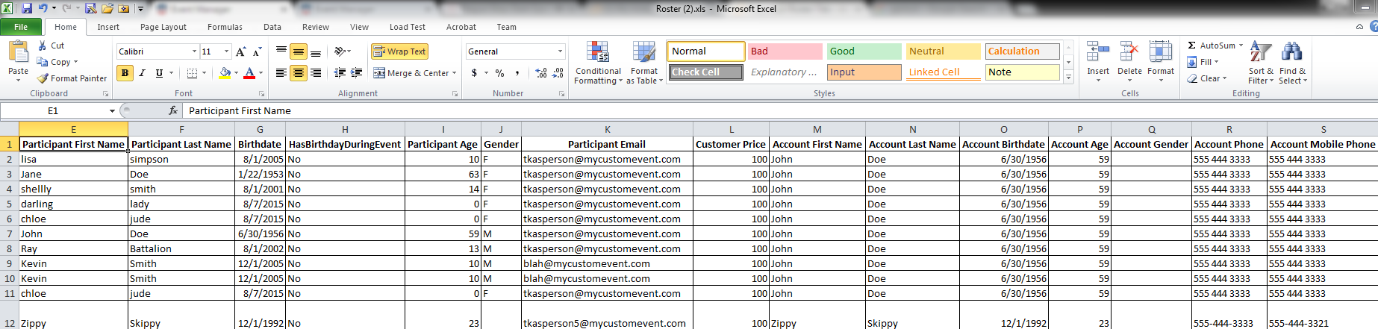Apply the Neutral cell style
1378x329 pixels.
(x=944, y=51)
